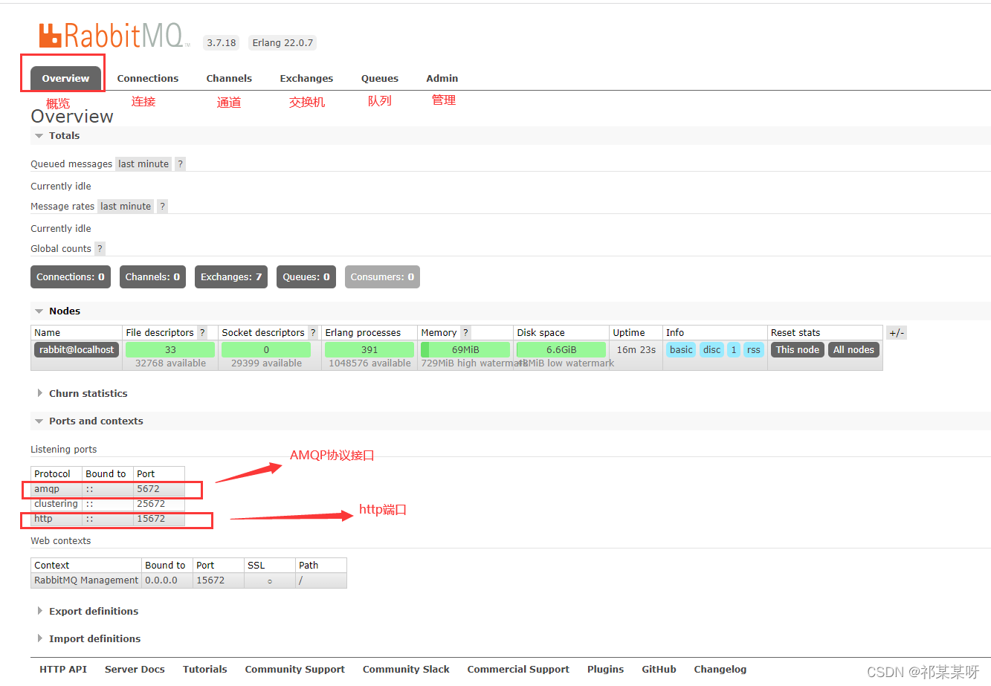Screen dimensions: 991x686
Task: Open the Tutorials link
Action: point(205,670)
